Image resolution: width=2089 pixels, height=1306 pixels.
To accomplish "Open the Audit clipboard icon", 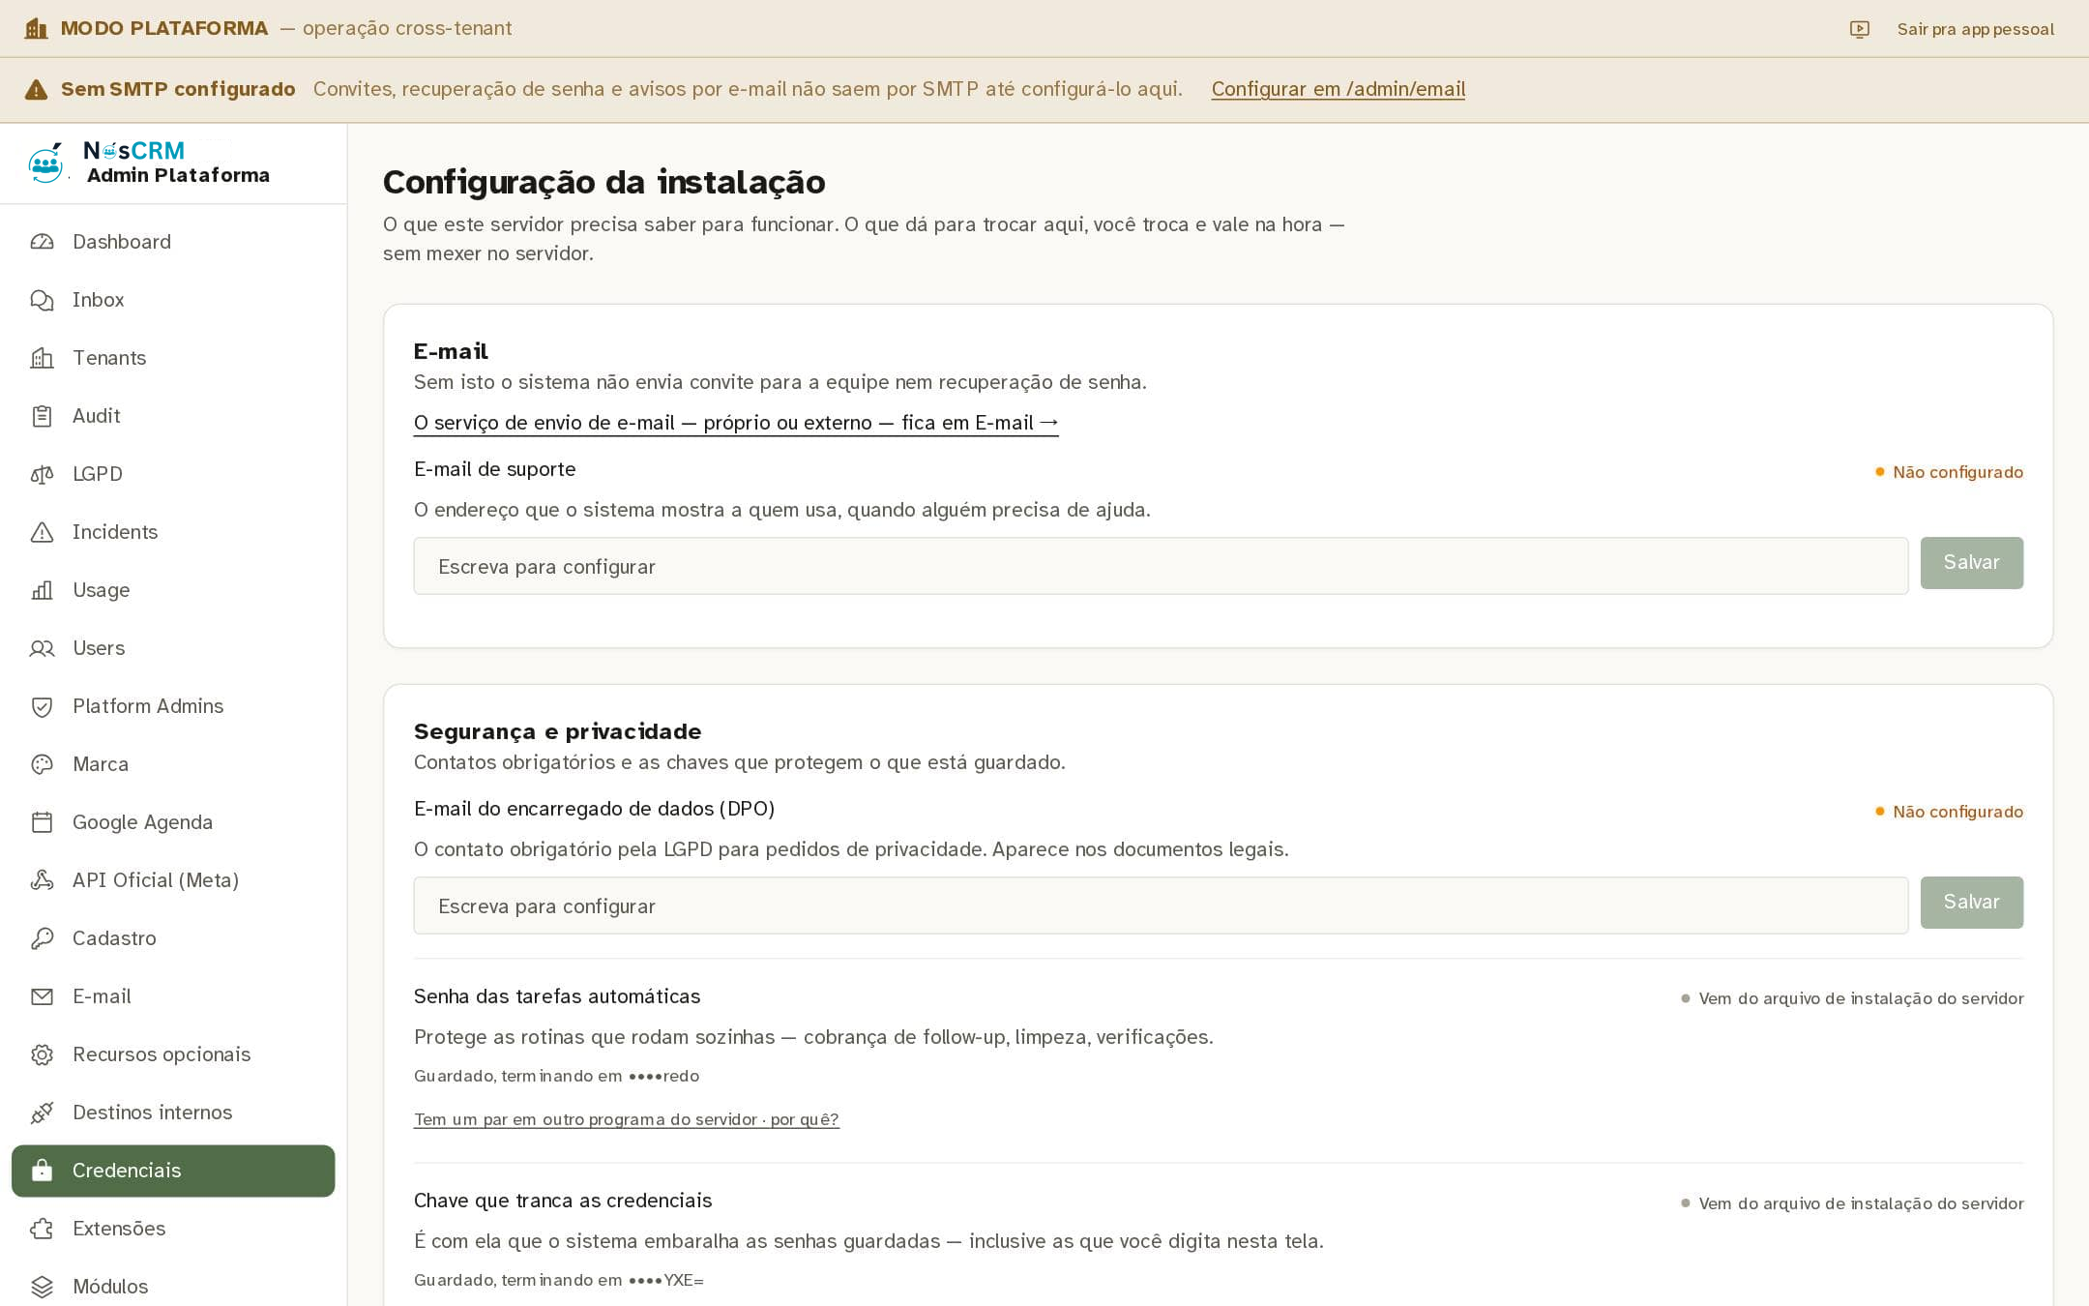I will point(42,416).
